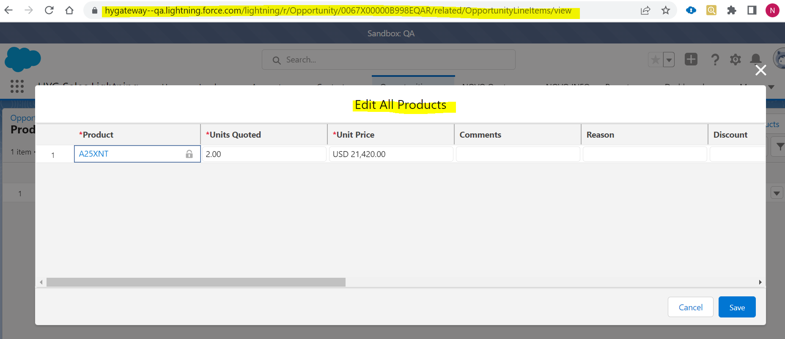Image resolution: width=785 pixels, height=339 pixels.
Task: Open the browser home page
Action: 69,10
